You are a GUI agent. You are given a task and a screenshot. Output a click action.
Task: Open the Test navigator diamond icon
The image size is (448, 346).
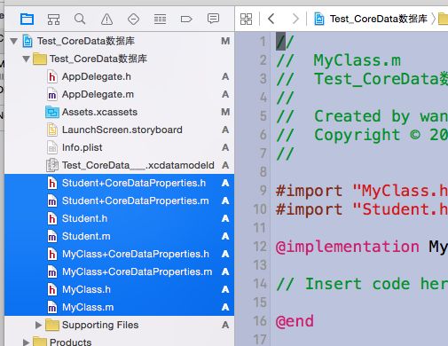pyautogui.click(x=133, y=20)
